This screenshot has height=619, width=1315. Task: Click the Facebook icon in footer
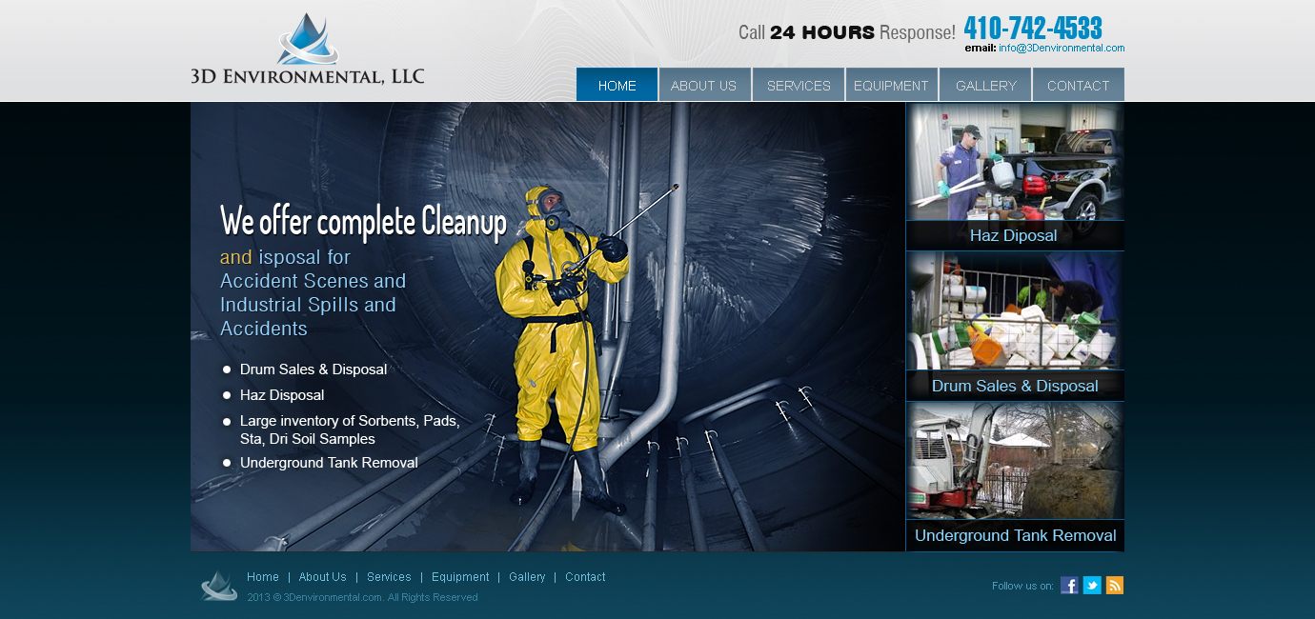(1069, 586)
